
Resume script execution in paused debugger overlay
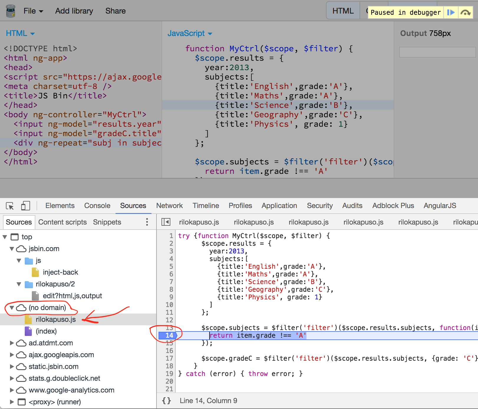(451, 12)
